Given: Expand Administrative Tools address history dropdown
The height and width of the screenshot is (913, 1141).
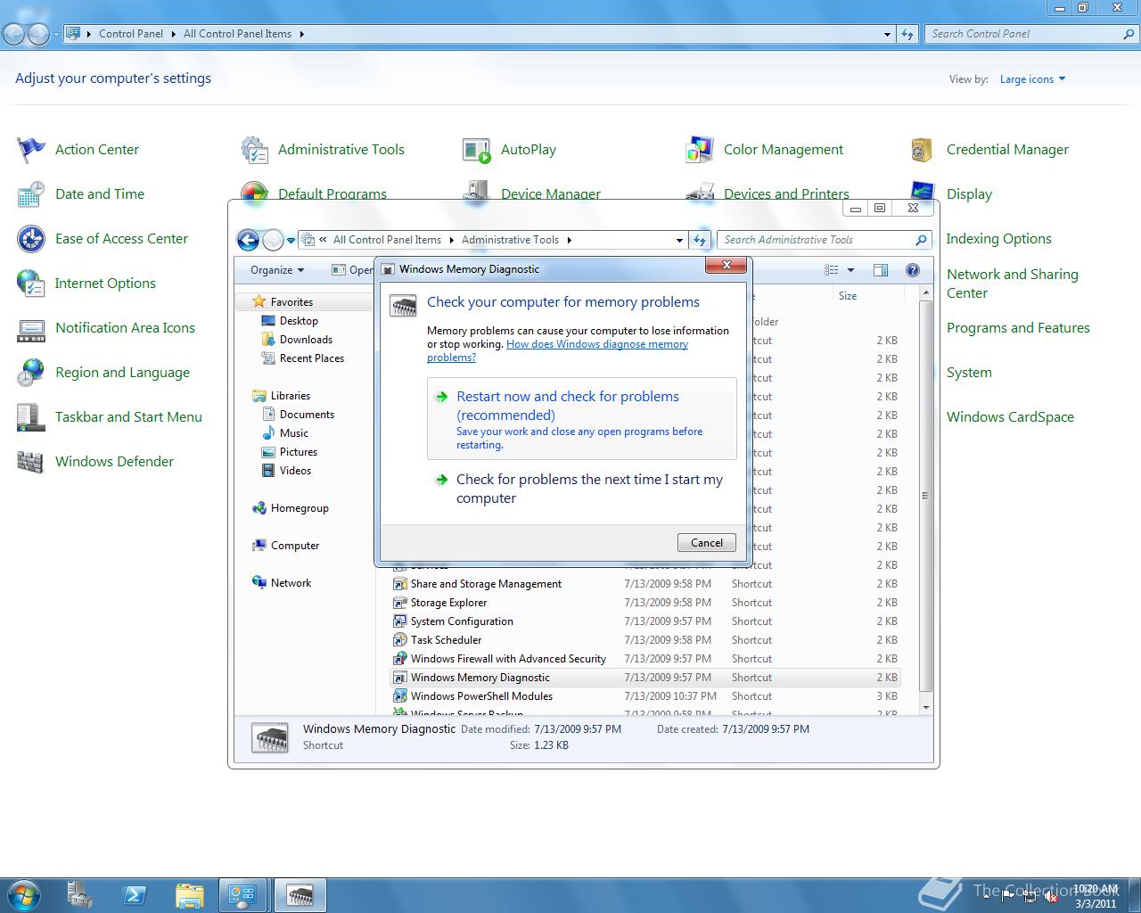Looking at the screenshot, I should point(679,240).
